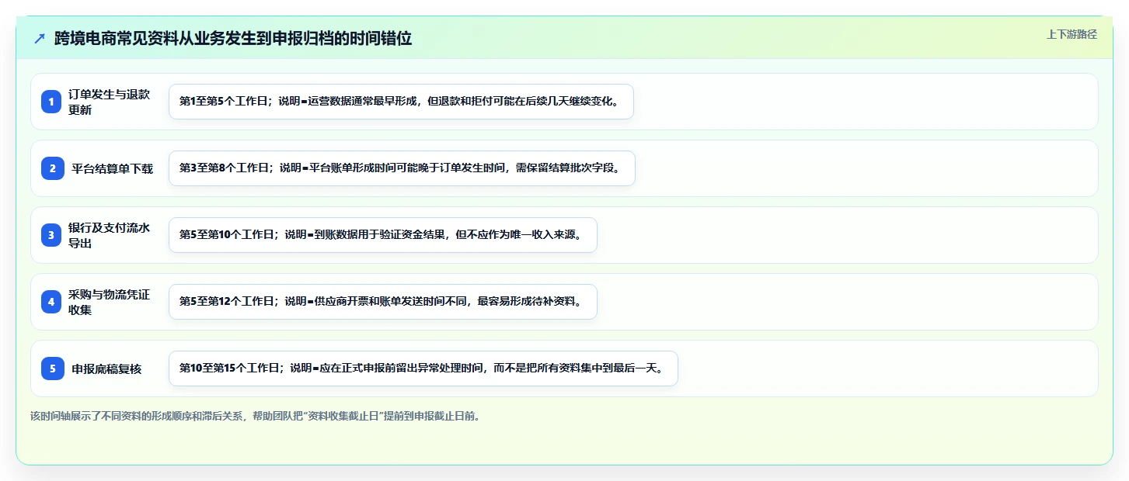Click the step 3 number badge
The width and height of the screenshot is (1129, 481).
point(51,235)
